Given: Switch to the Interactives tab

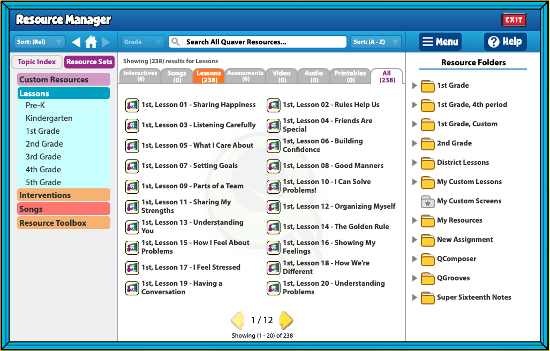Looking at the screenshot, I should point(140,76).
